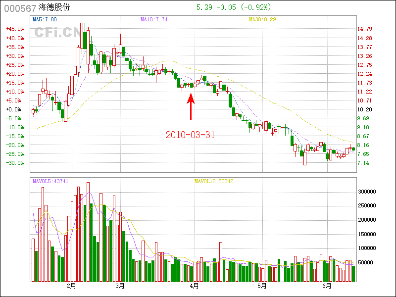Click the stock code 000567

[18, 8]
